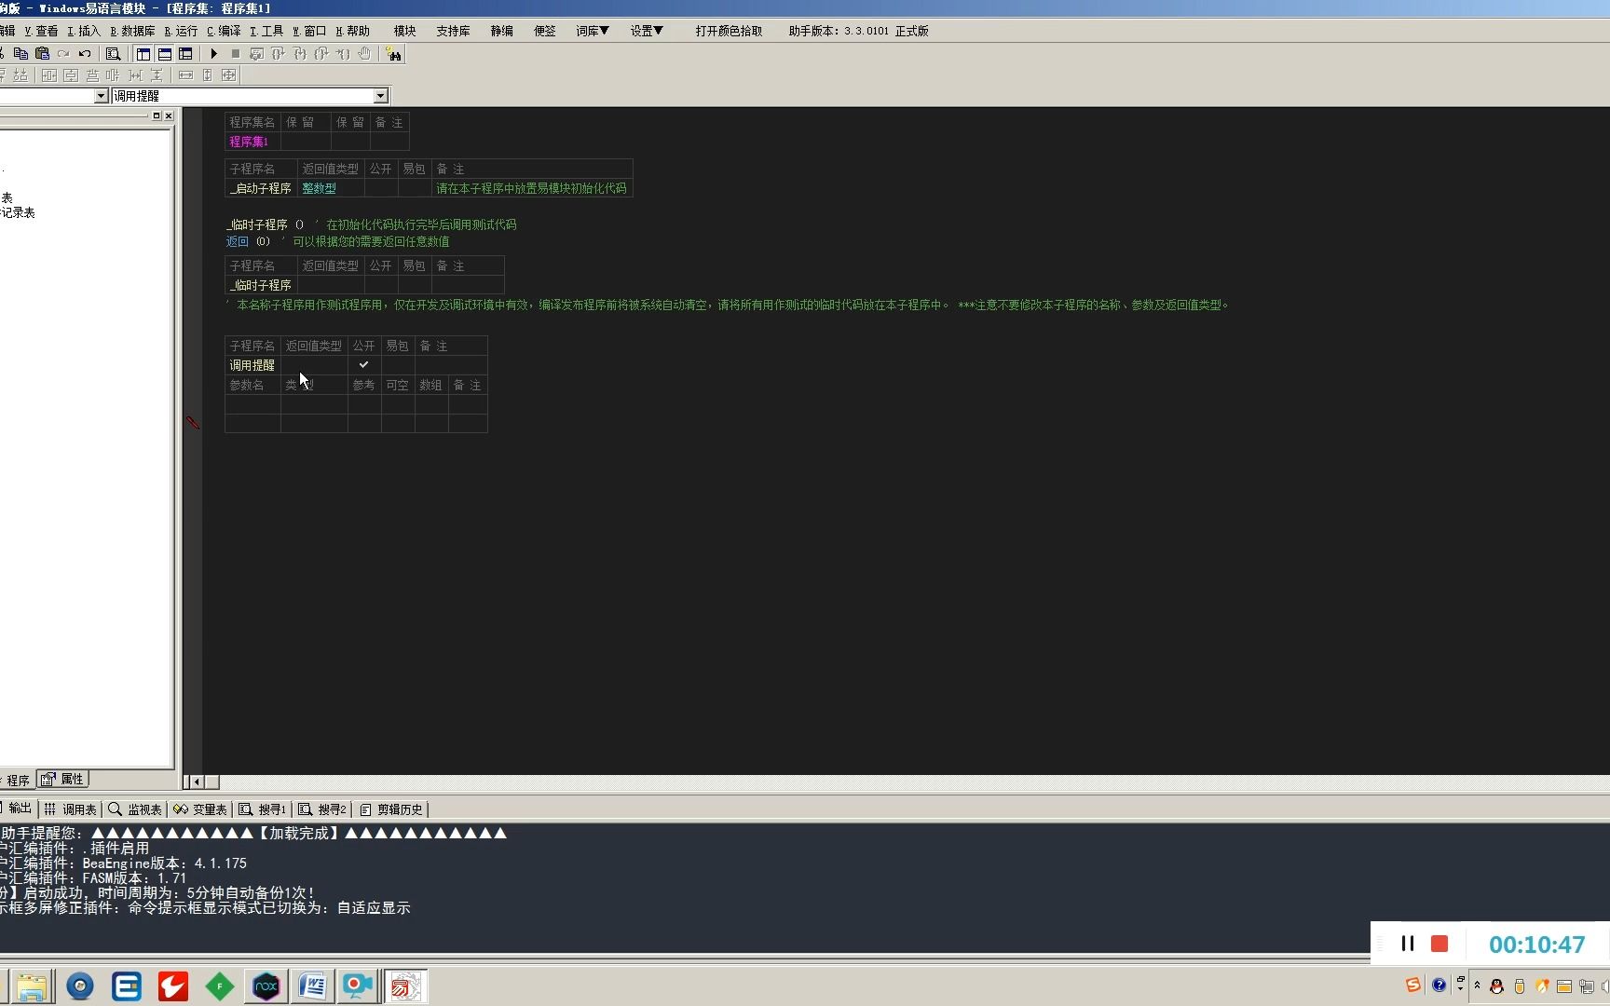Image resolution: width=1610 pixels, height=1006 pixels.
Task: Click the binoculars help-search icon
Action: [x=393, y=54]
